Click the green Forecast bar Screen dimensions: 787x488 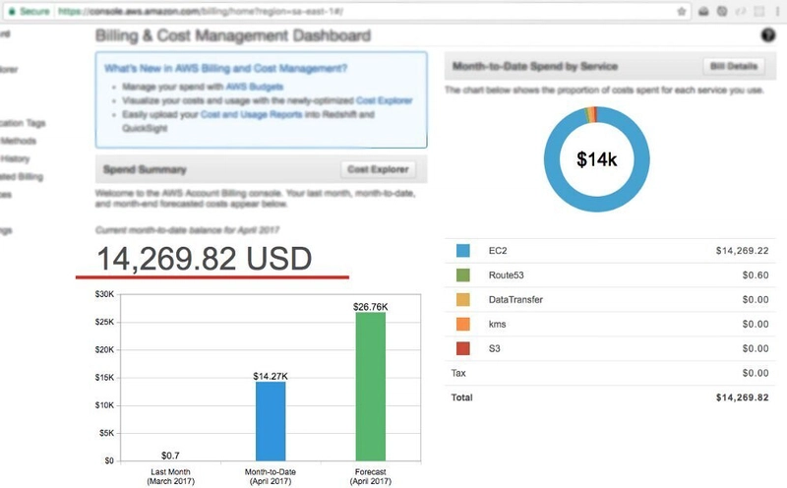371,387
